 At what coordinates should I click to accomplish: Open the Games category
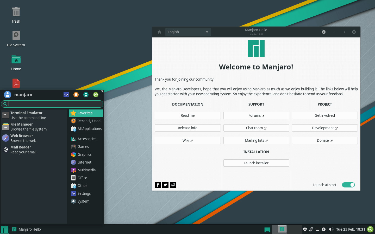86,147
